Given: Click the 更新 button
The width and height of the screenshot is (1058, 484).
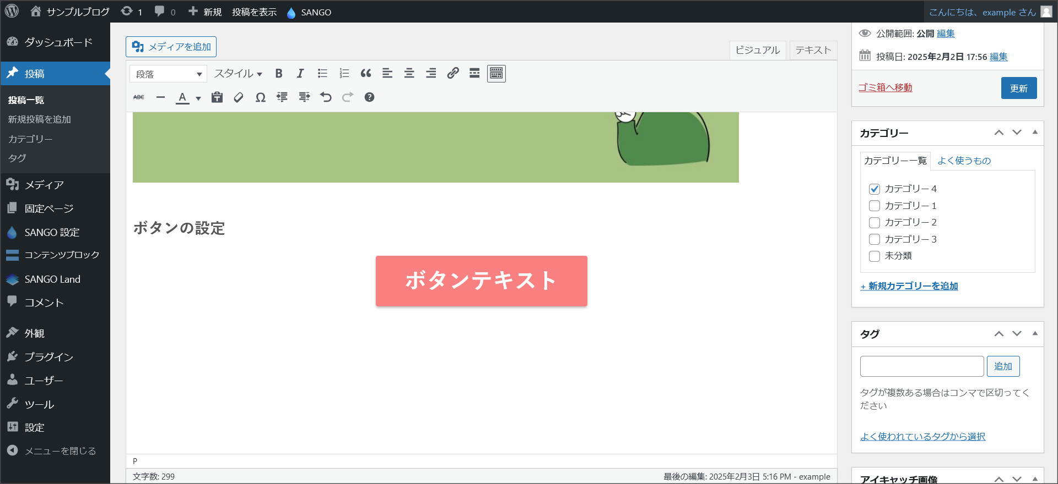Looking at the screenshot, I should (x=1018, y=88).
